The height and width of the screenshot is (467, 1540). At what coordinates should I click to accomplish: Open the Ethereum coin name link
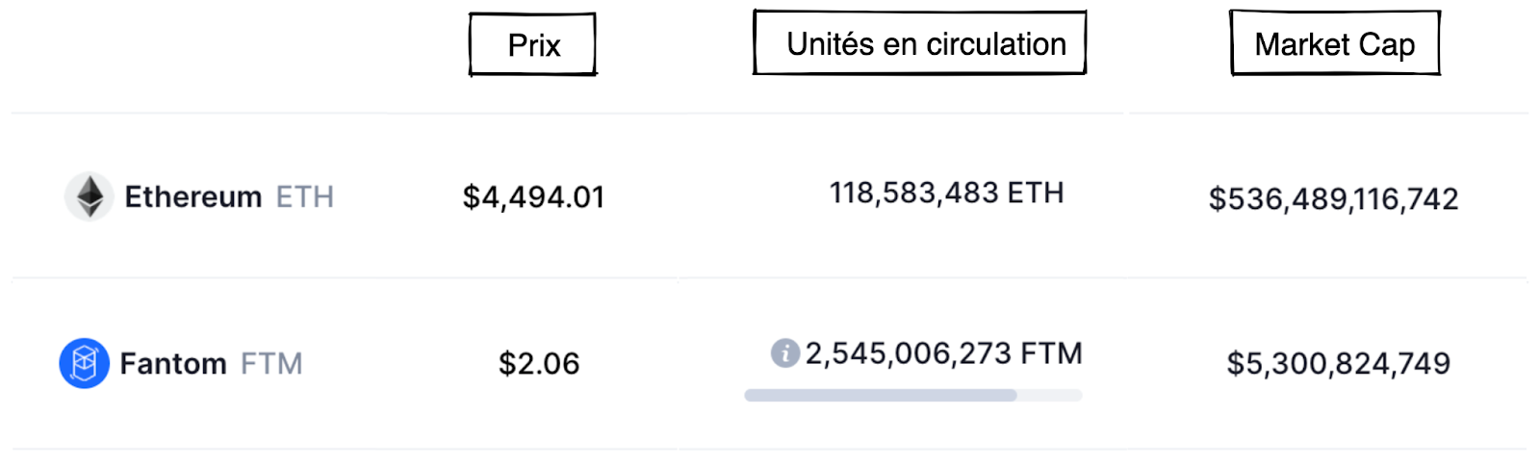coord(192,196)
